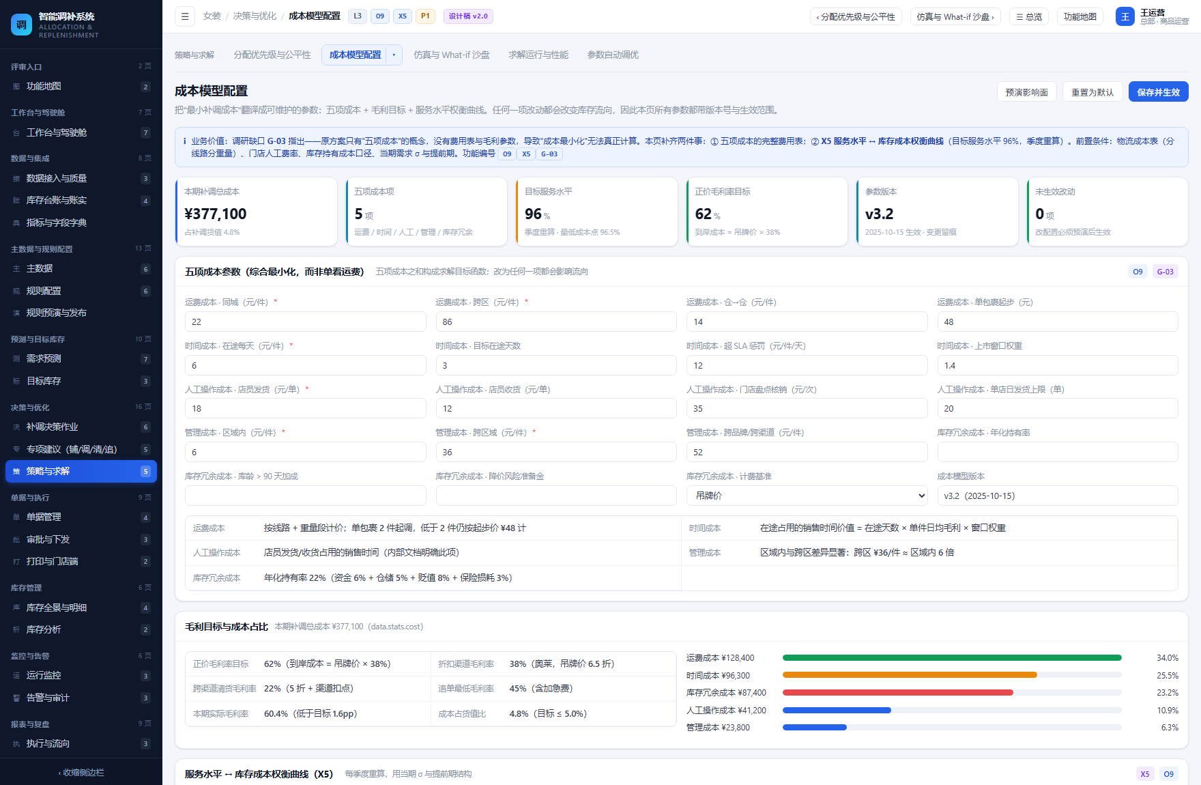Open 功能地图 in the sidebar
This screenshot has height=785, width=1201.
(81, 87)
